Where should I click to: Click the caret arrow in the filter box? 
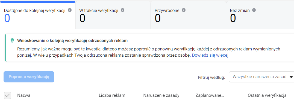(x=291, y=77)
